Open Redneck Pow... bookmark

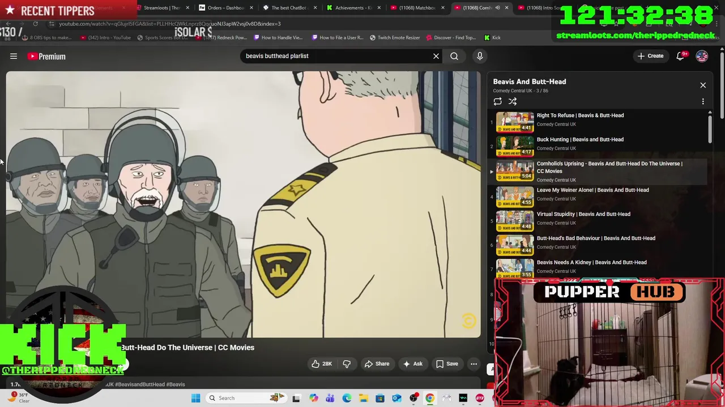pyautogui.click(x=222, y=38)
